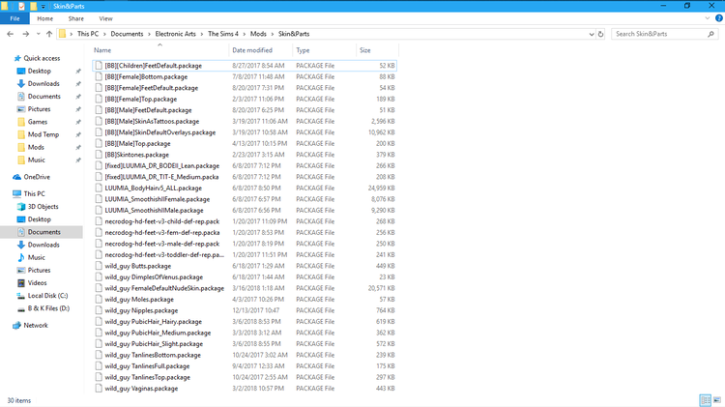The image size is (725, 407).
Task: Open the recent locations dropdown
Action: 38,34
